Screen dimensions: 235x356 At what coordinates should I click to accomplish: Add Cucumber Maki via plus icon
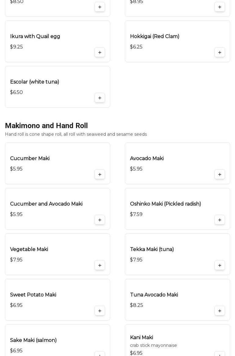(100, 174)
